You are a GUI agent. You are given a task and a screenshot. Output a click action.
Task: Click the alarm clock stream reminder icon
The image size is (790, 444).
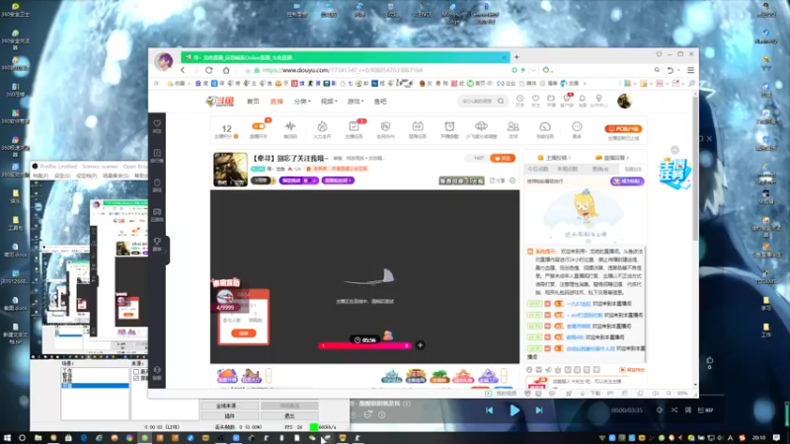[x=449, y=126]
